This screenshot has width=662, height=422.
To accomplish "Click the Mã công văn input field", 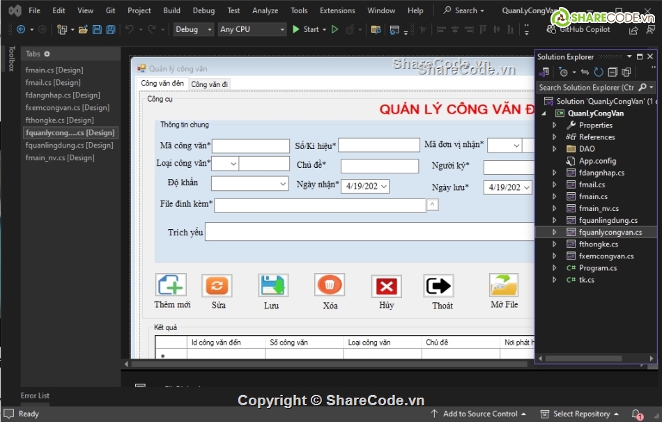I will coord(251,146).
